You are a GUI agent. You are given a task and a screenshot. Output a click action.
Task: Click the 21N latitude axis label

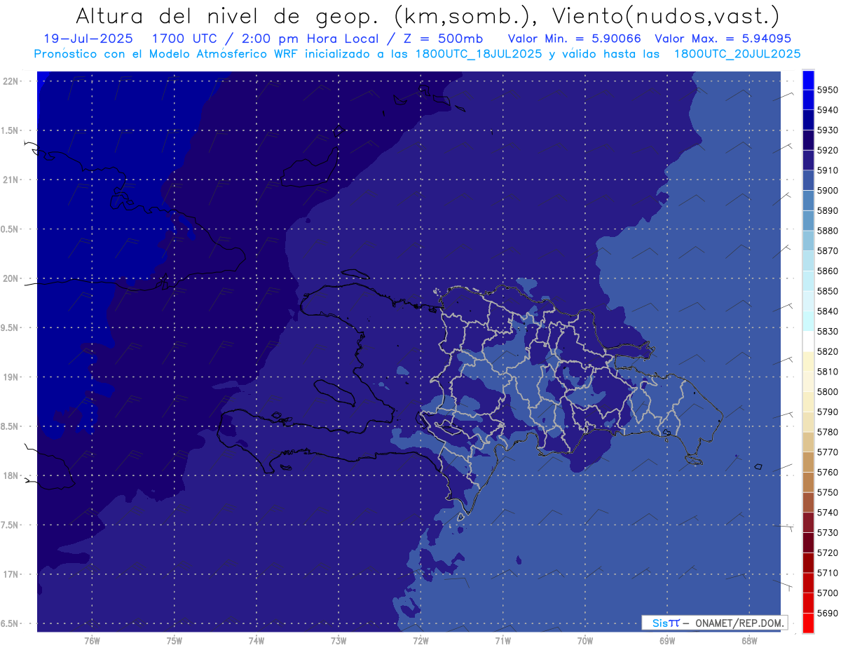11,180
